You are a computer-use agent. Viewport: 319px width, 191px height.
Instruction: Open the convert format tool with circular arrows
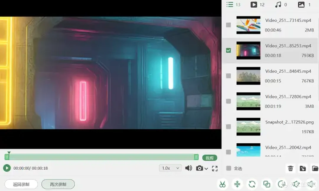click(x=252, y=184)
